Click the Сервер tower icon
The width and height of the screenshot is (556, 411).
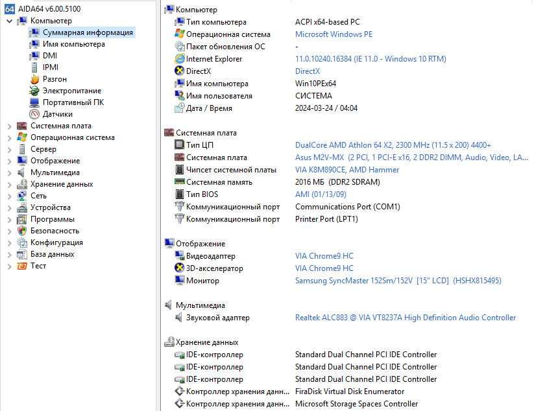coord(22,149)
